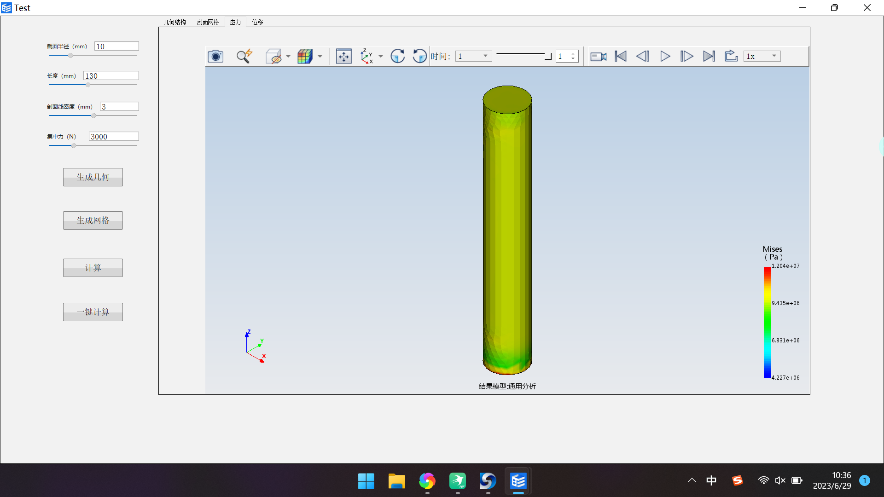Click the frame step-forward playback button
Viewport: 884px width, 497px height.
(686, 56)
